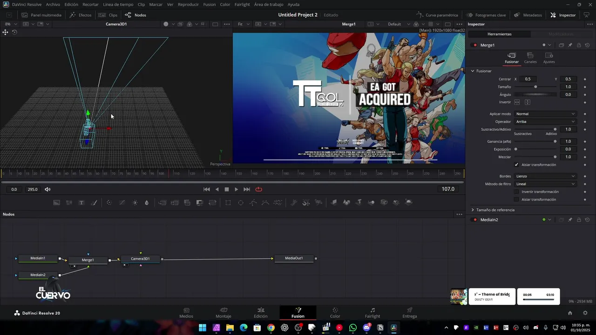Click the Merge1 versions icon
This screenshot has width=596, height=335.
point(561,45)
